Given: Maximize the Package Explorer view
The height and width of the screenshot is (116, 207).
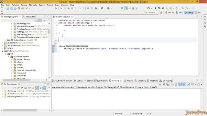Looking at the screenshot, I should (x=48, y=16).
